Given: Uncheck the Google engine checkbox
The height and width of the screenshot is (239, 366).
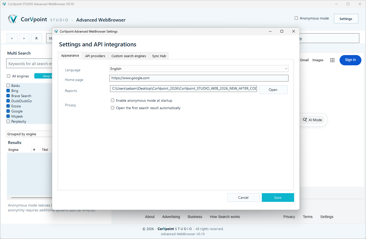Looking at the screenshot, I should [x=8, y=111].
